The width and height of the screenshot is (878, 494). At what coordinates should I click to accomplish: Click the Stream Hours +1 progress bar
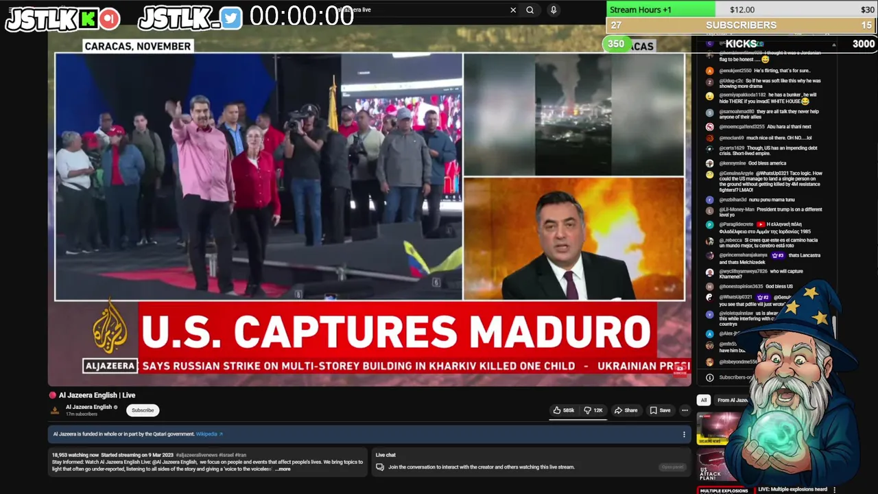(x=741, y=10)
